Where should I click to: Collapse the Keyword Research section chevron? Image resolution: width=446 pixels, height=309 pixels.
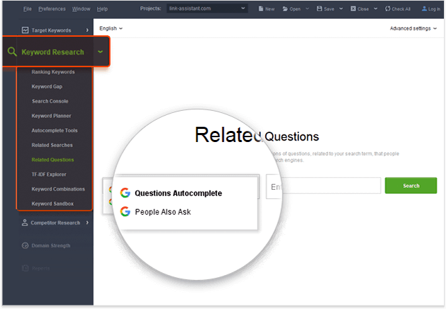(x=100, y=51)
